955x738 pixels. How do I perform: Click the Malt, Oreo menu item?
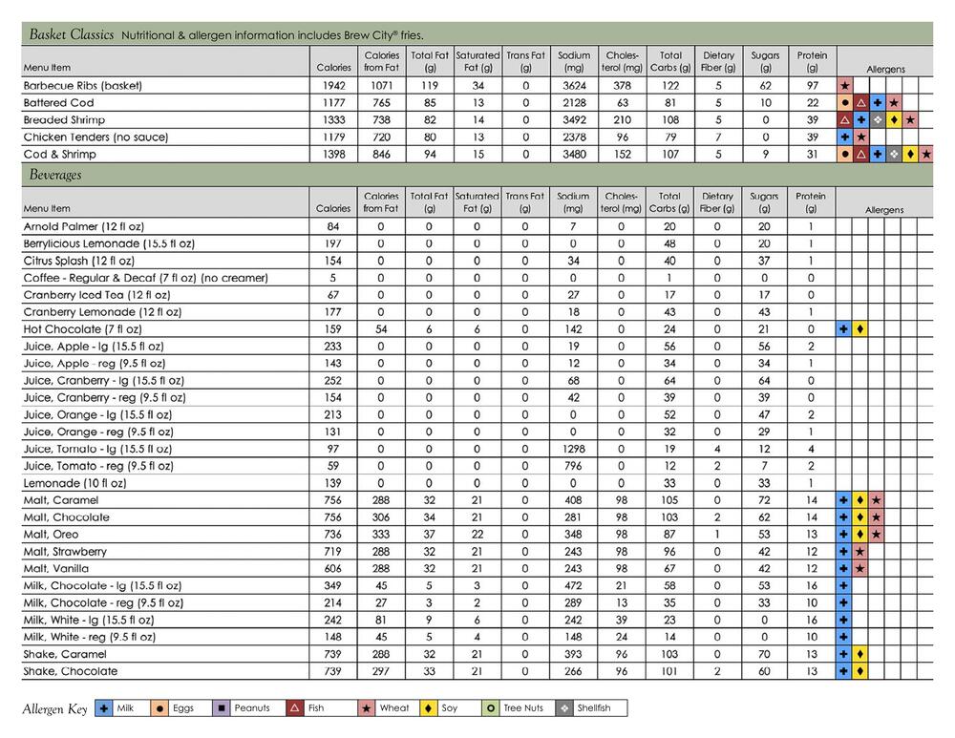52,535
